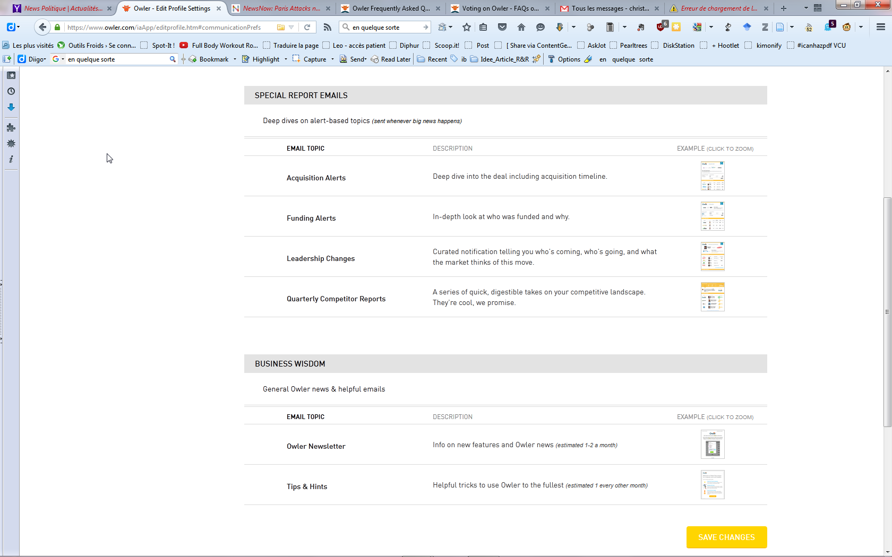892x557 pixels.
Task: Reload the page with refresh icon
Action: click(x=307, y=27)
